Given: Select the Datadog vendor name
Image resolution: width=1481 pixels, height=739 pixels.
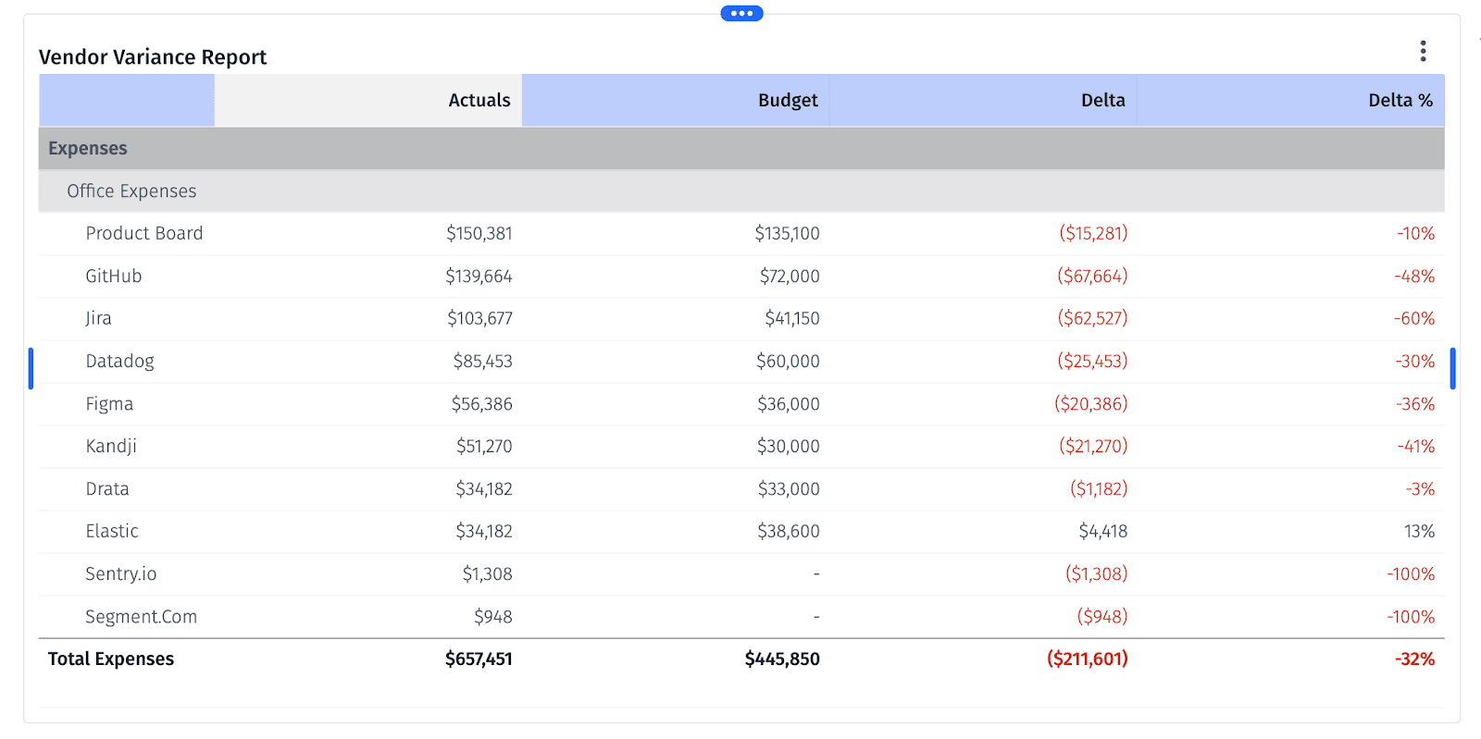Looking at the screenshot, I should click(120, 361).
